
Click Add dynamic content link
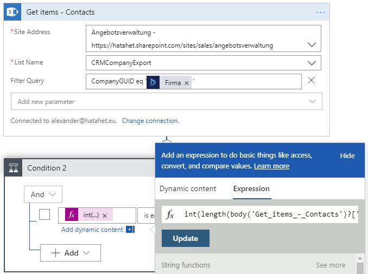92,230
